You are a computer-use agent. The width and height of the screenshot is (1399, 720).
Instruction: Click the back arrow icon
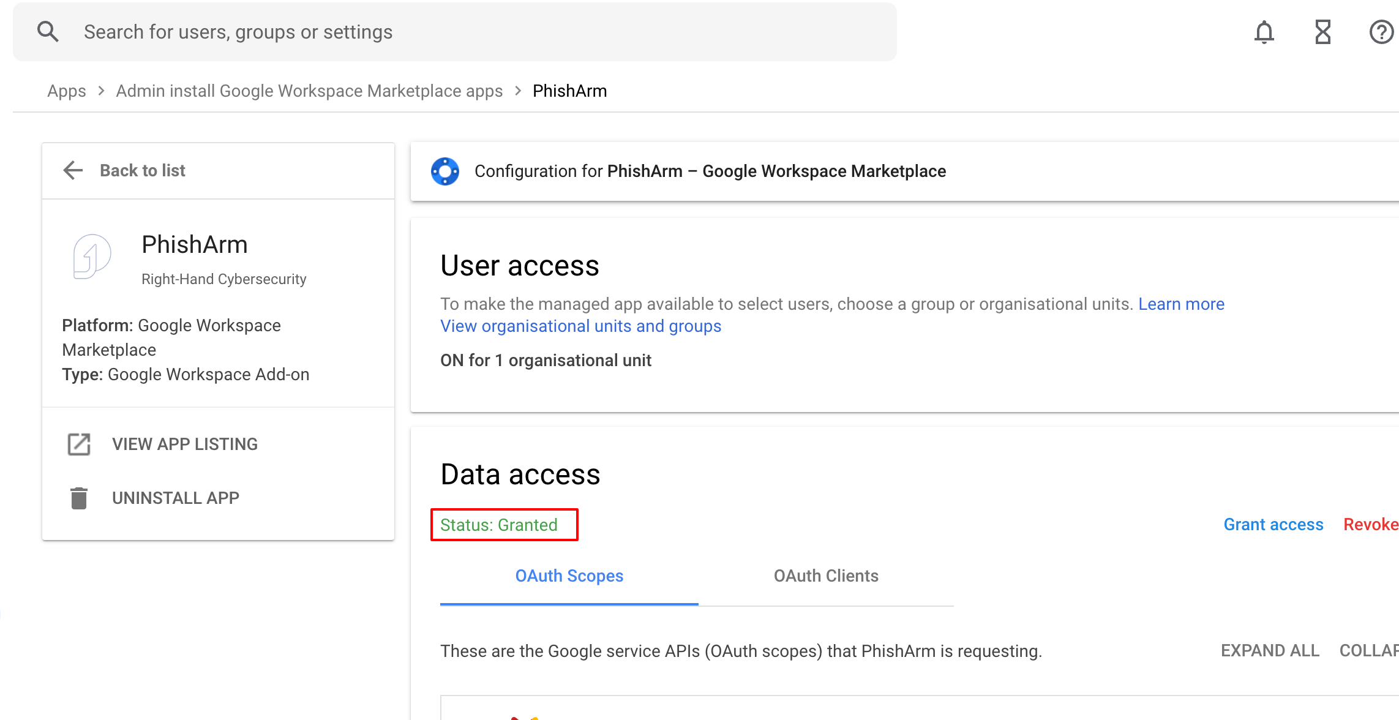click(73, 170)
